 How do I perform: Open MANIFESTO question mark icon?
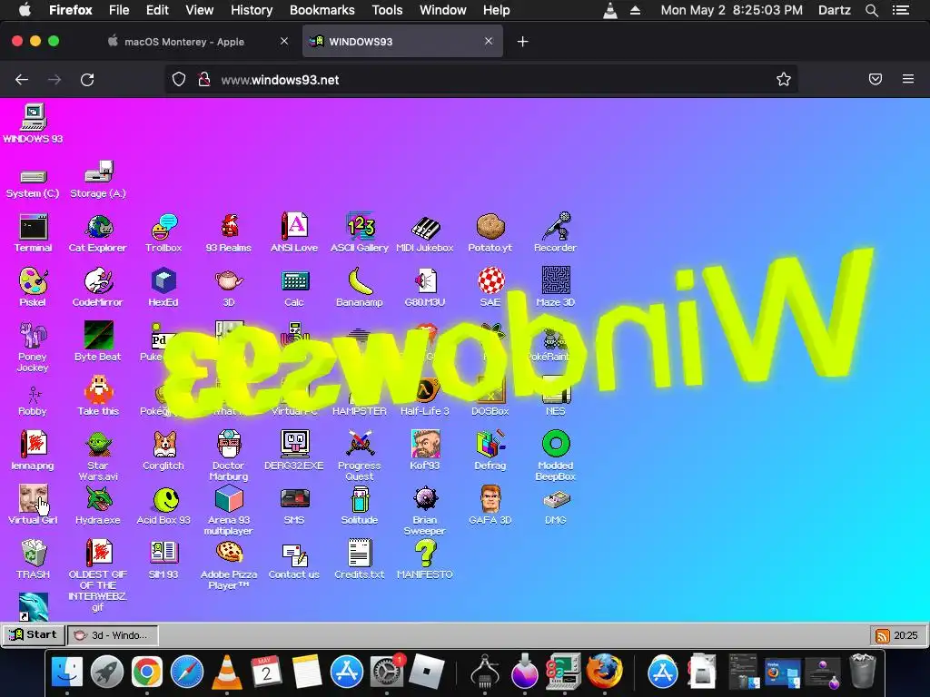425,554
